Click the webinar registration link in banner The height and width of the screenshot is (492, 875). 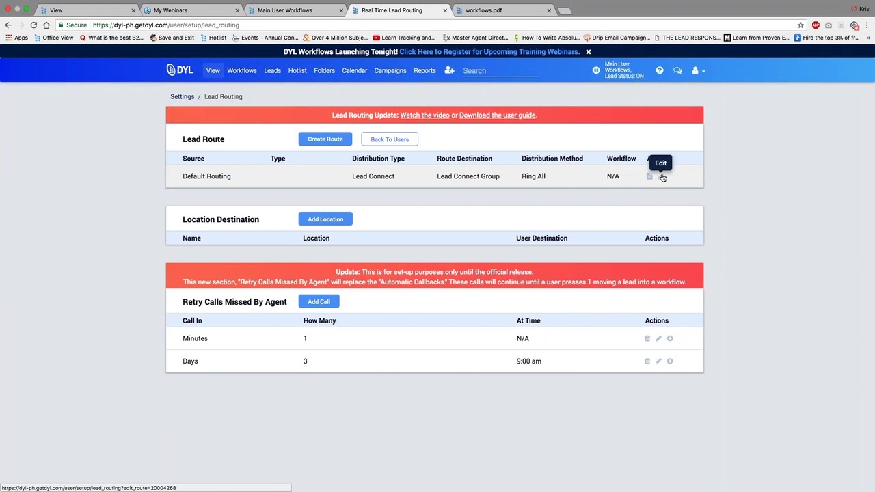pos(489,52)
